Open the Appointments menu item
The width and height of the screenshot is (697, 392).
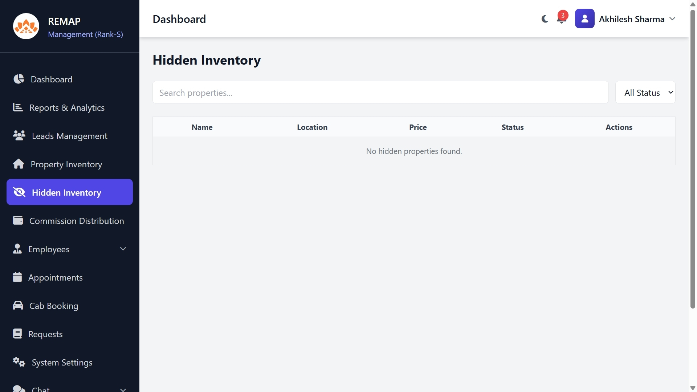[56, 277]
